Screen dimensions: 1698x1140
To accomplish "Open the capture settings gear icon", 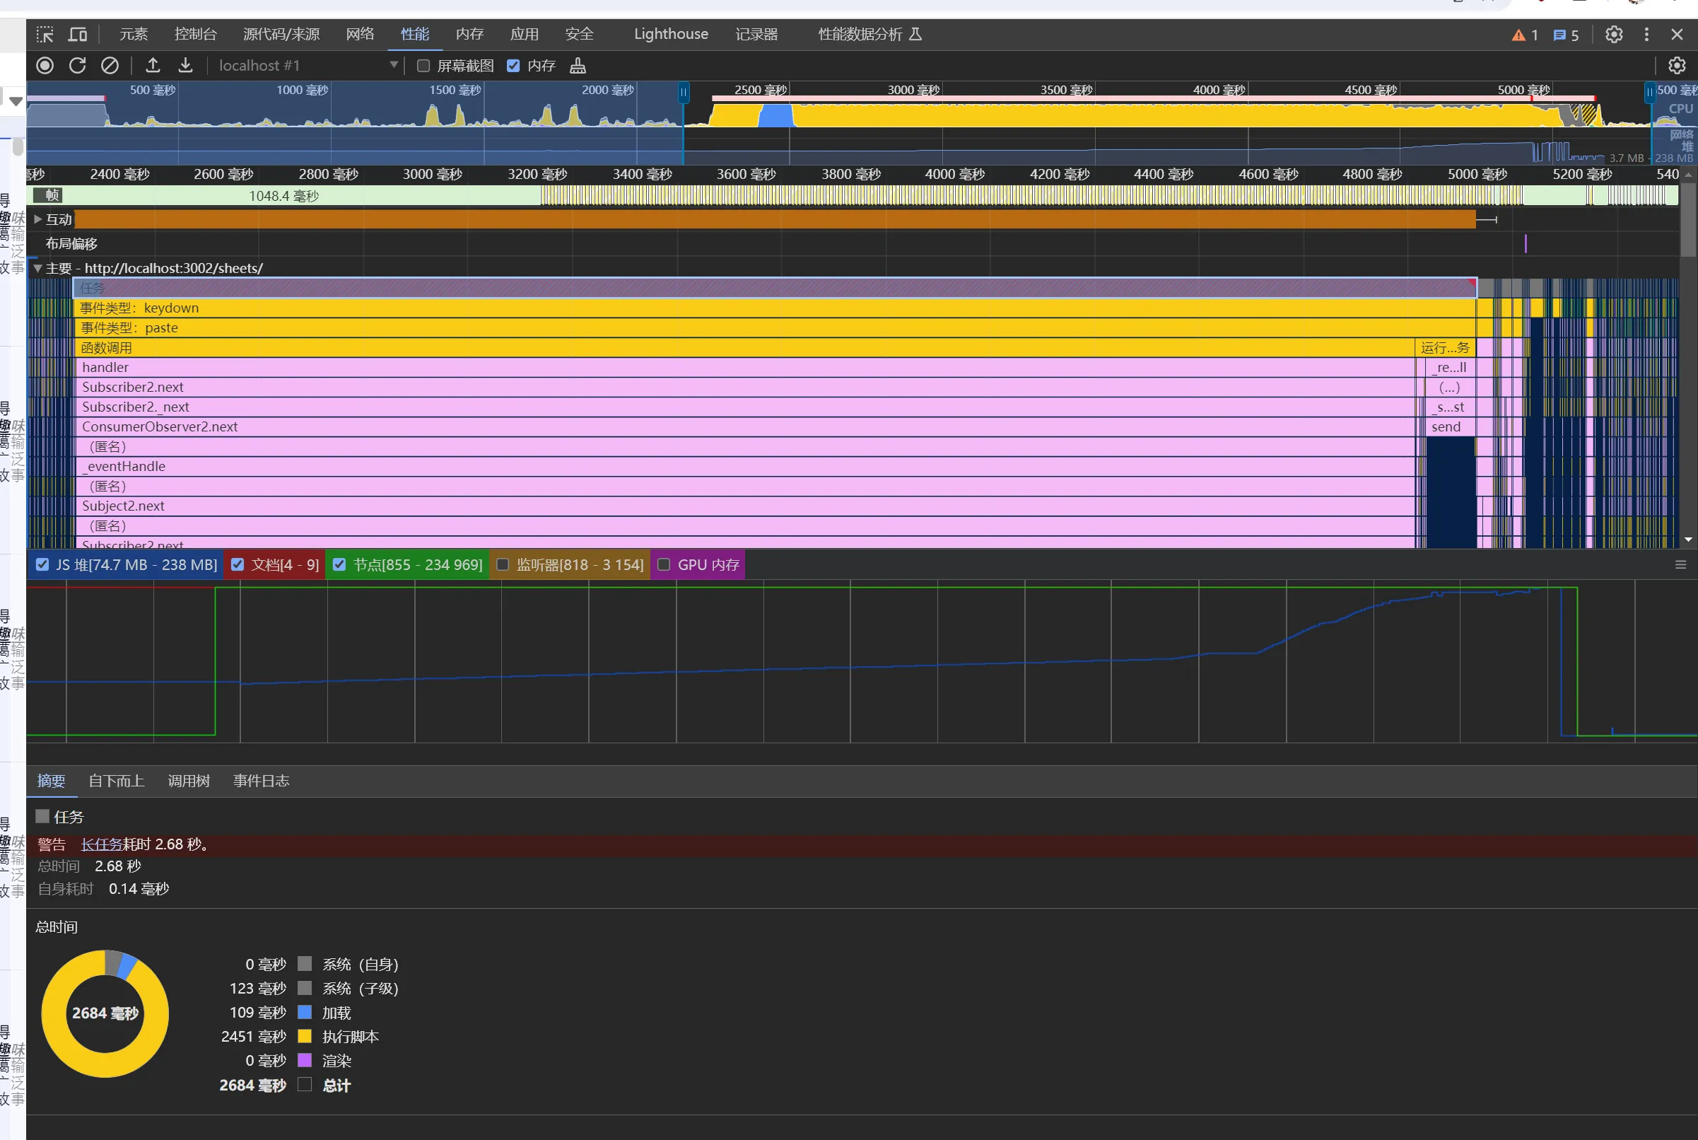I will 1676,66.
